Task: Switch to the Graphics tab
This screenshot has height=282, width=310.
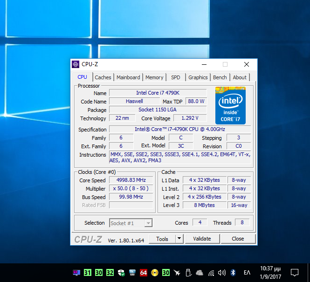Action: [x=198, y=77]
